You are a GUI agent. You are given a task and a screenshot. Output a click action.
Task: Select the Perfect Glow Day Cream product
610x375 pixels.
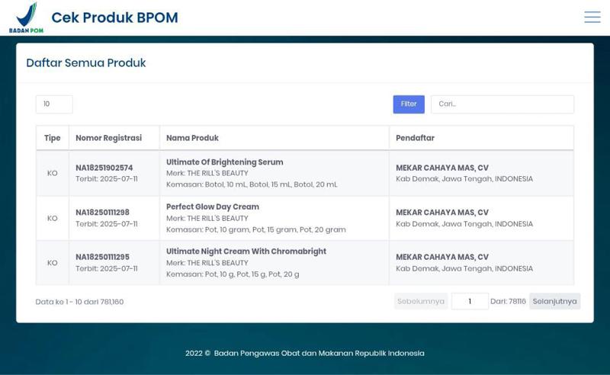[x=212, y=207]
